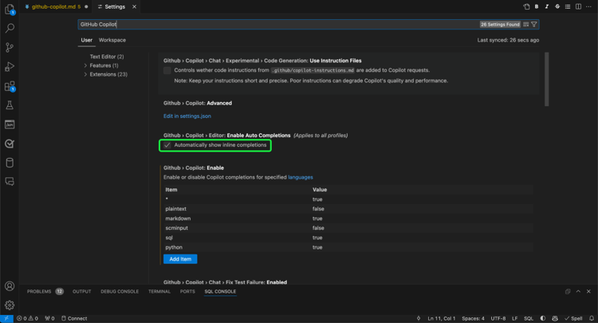Expand the Extensions (23) tree node
Screen dimensions: 598x323
tap(85, 74)
